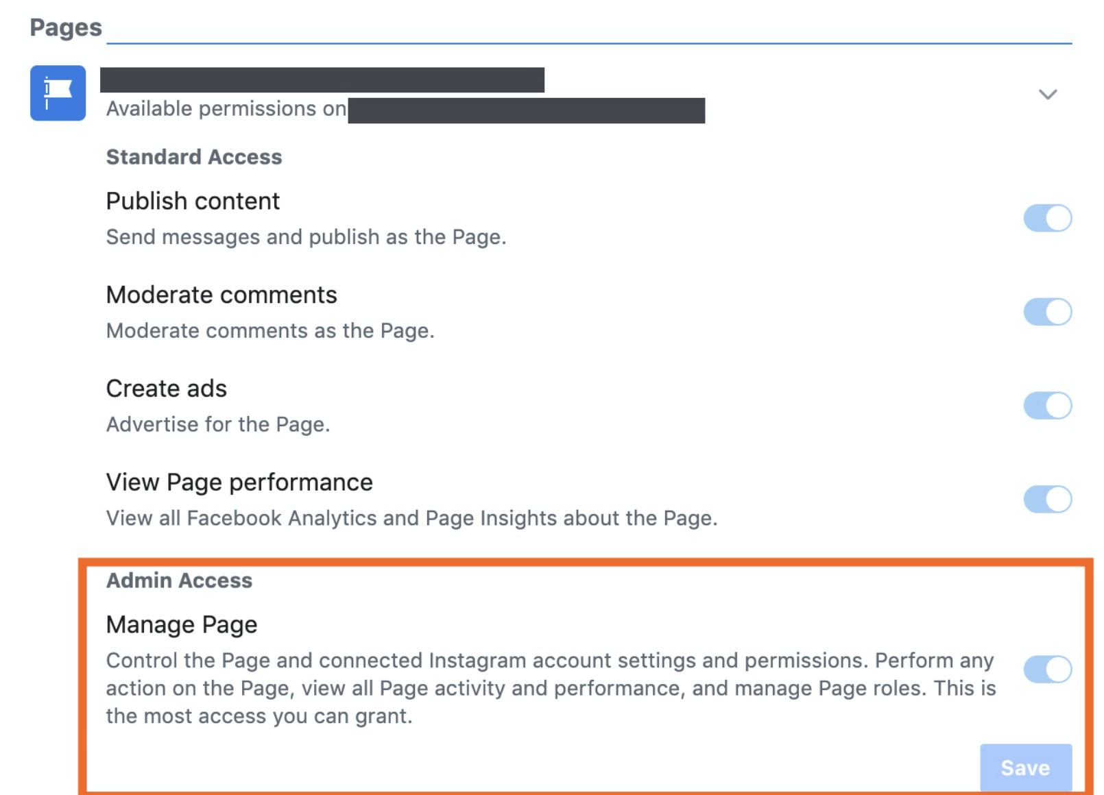Image resolution: width=1104 pixels, height=795 pixels.
Task: Toggle the Publish content switch
Action: [x=1047, y=218]
